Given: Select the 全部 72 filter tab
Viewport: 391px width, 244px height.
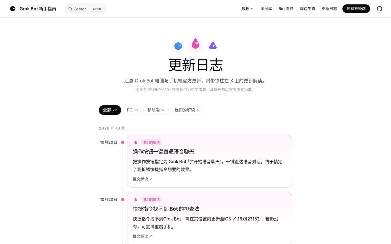Looking at the screenshot, I should click(110, 110).
